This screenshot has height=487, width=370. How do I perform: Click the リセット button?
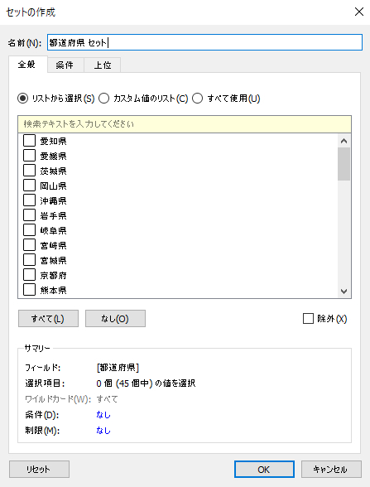click(x=39, y=469)
